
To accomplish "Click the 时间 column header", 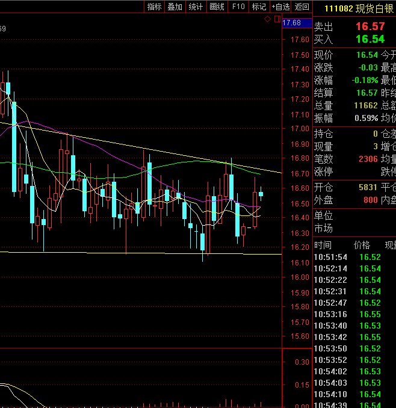I will 323,246.
